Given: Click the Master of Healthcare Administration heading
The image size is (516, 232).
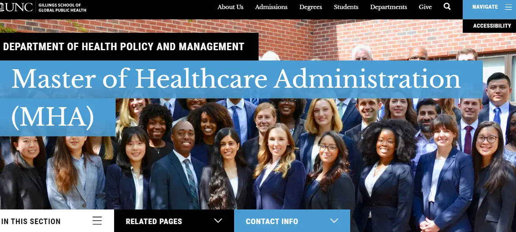Looking at the screenshot, I should coord(236,98).
